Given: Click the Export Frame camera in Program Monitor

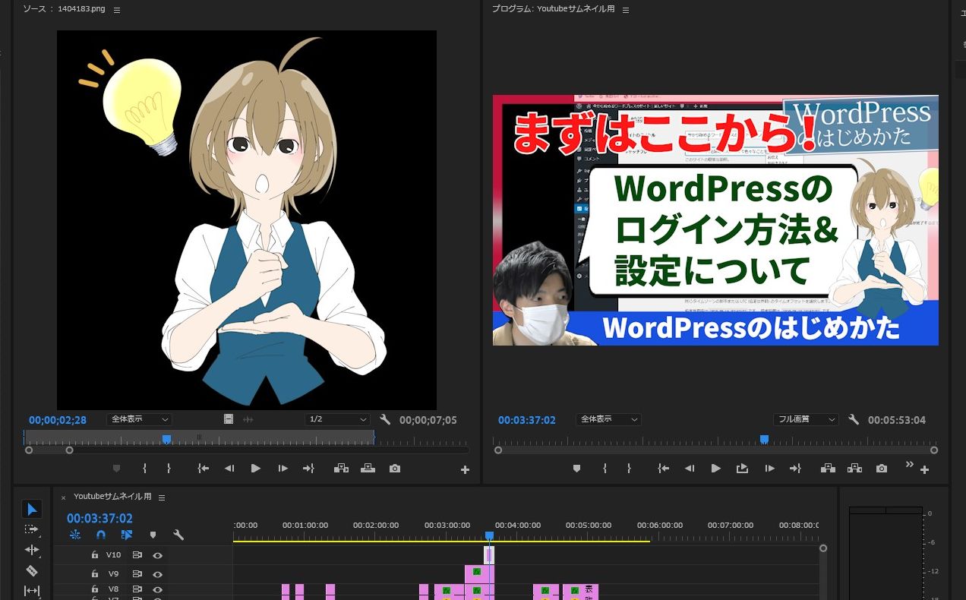Looking at the screenshot, I should [881, 469].
